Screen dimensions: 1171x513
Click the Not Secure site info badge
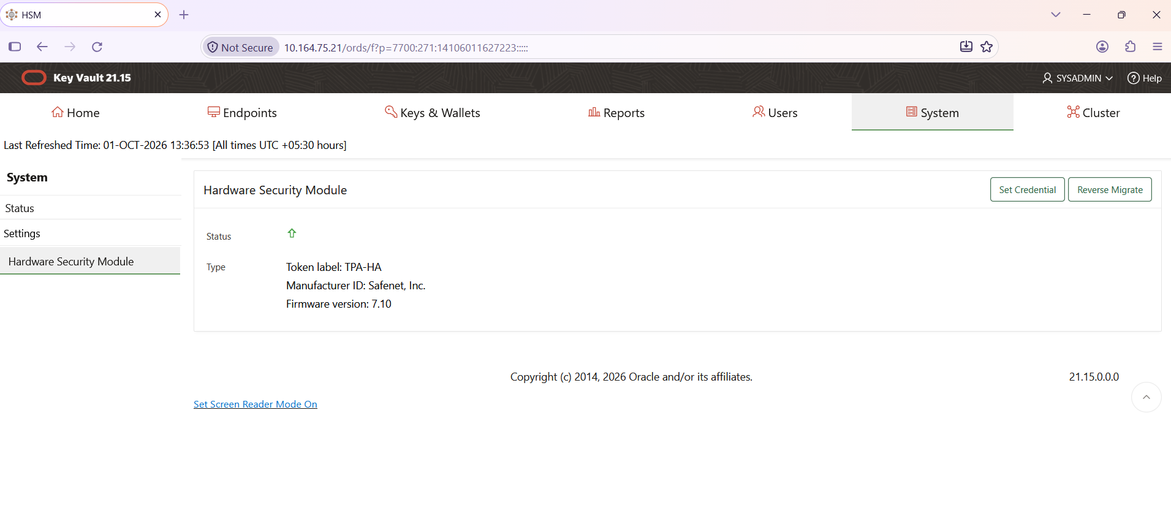(241, 47)
